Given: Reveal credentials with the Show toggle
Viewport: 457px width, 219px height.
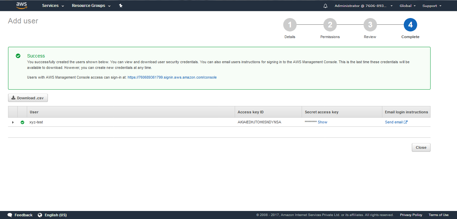Looking at the screenshot, I should pos(322,122).
